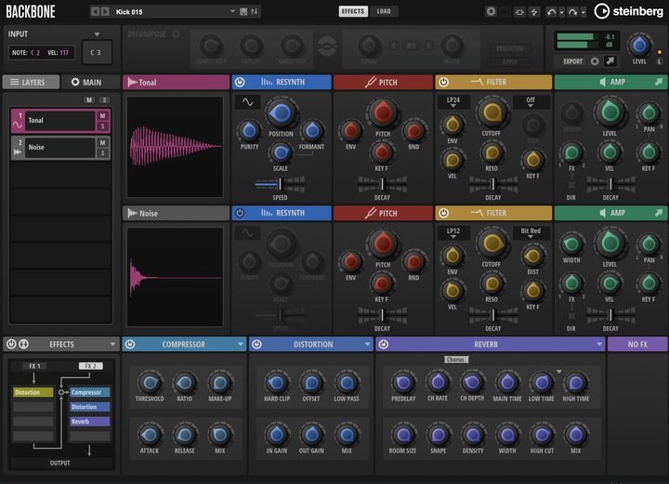The image size is (669, 484).
Task: Select the FX 2 bus tab
Action: pos(90,366)
